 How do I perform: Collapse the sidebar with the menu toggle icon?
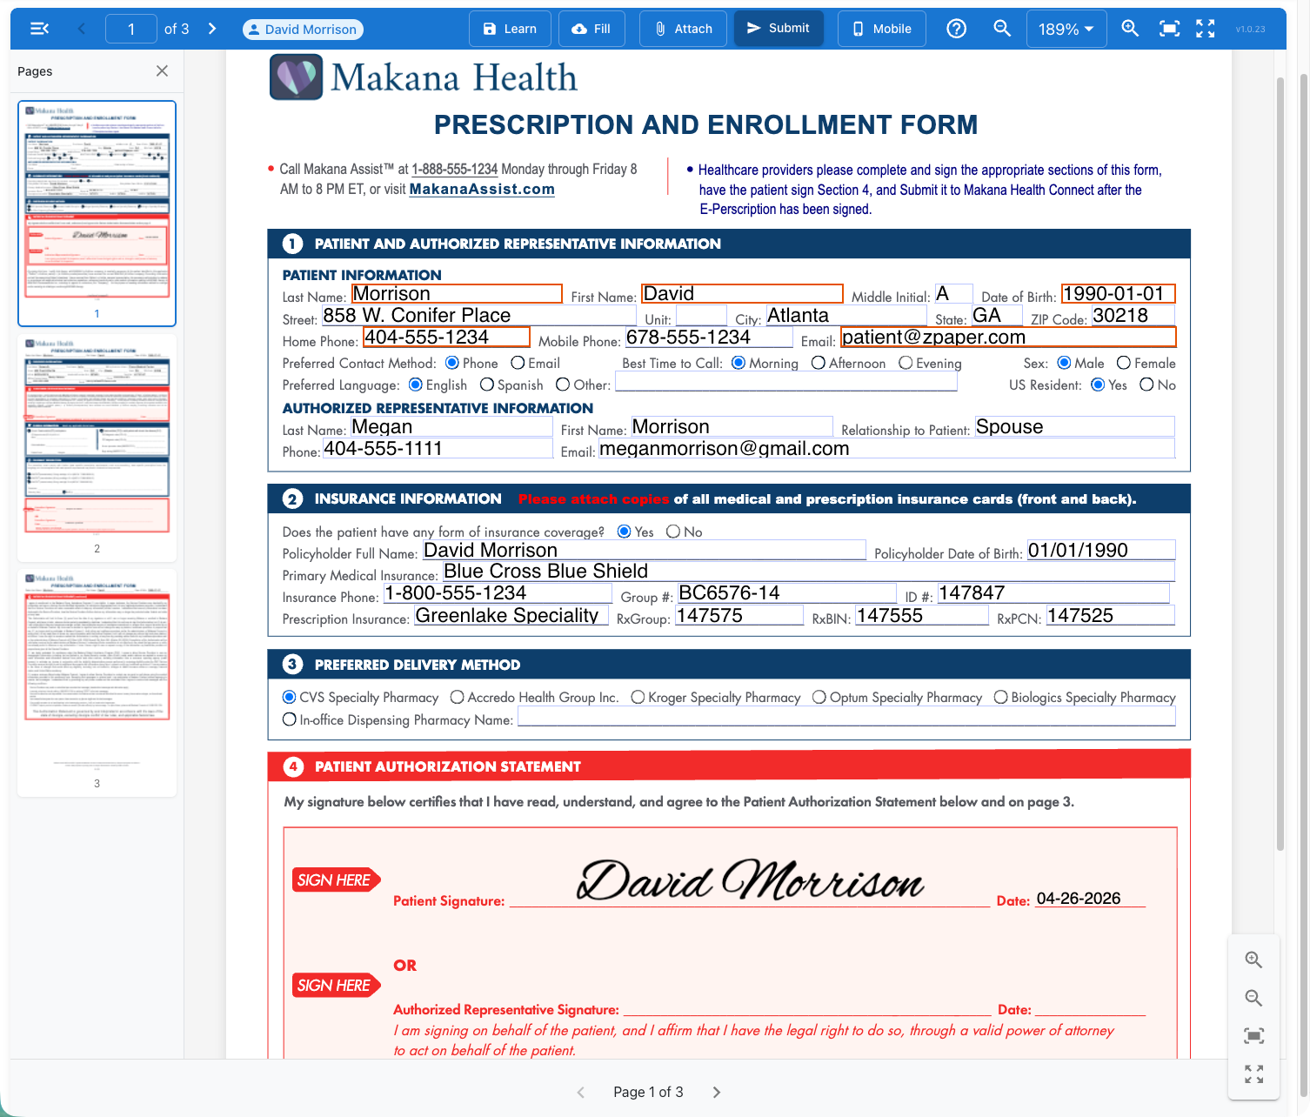39,29
